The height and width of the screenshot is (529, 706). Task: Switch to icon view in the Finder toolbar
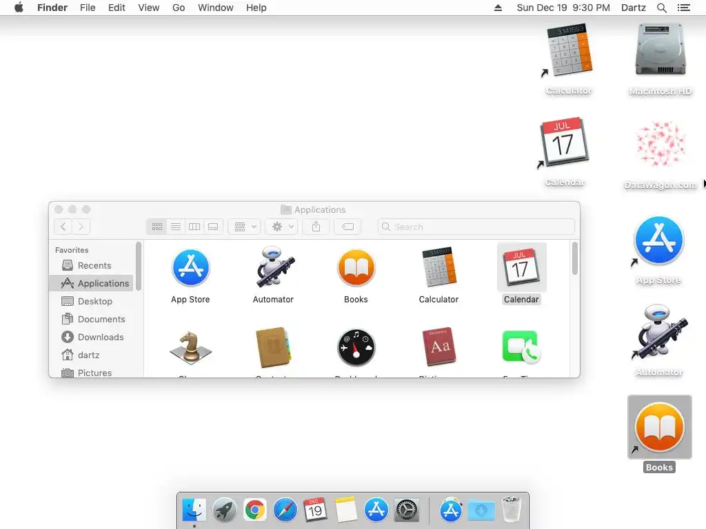pyautogui.click(x=157, y=227)
